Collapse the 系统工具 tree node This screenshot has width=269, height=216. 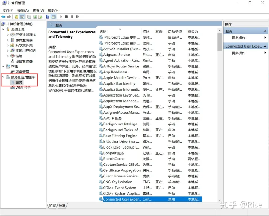point(3,29)
